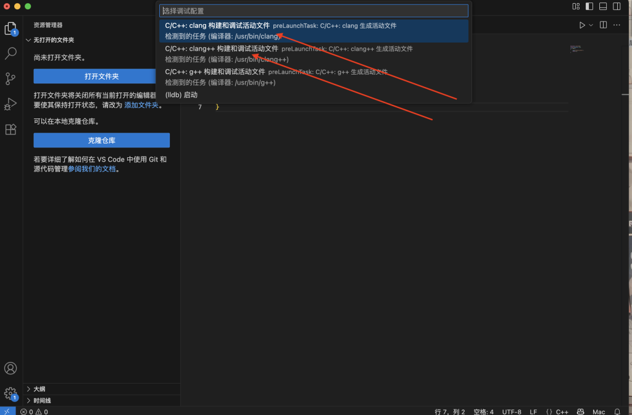This screenshot has height=415, width=632.
Task: Open the 添加文件夹 link
Action: tap(142, 105)
